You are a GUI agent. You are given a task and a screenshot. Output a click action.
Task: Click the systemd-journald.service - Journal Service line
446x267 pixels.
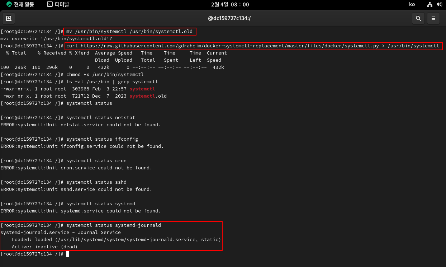(61, 233)
